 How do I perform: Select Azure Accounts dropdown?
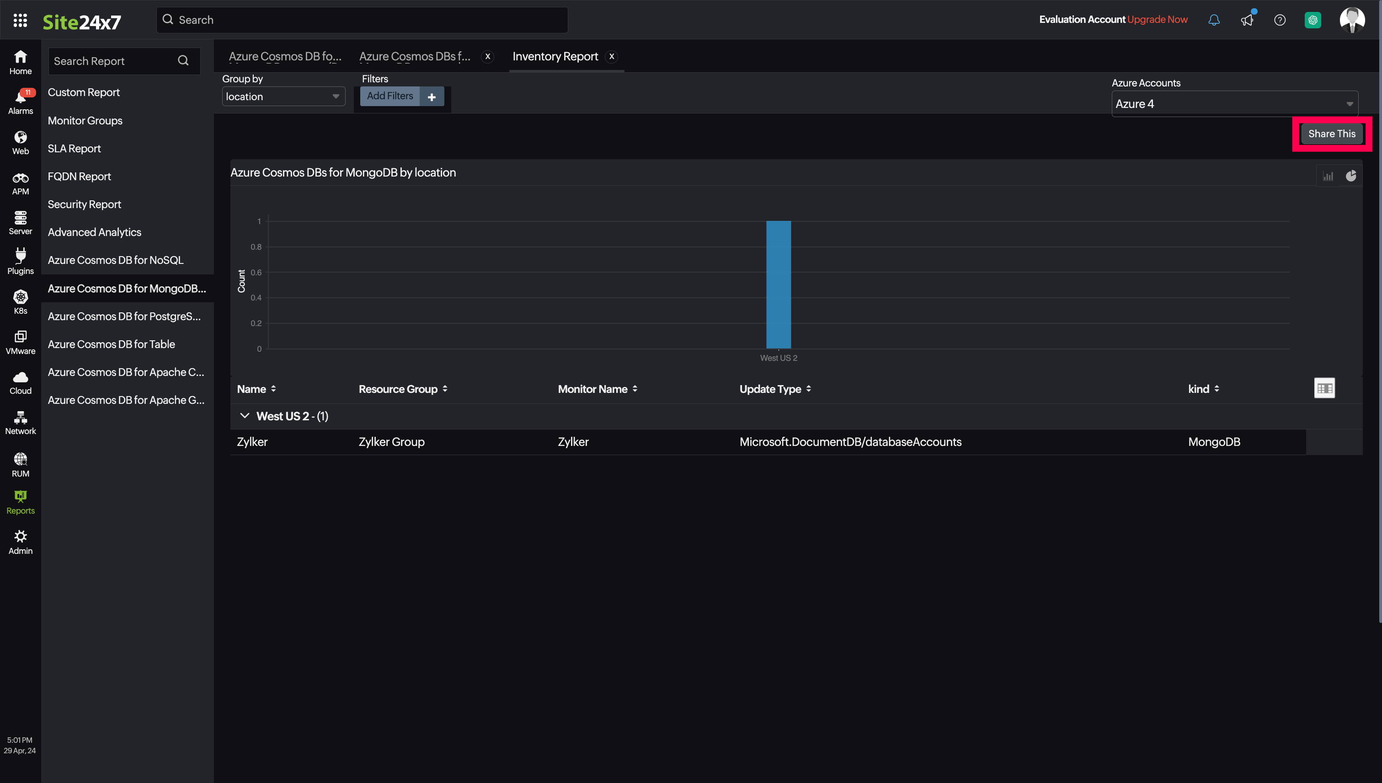1234,102
